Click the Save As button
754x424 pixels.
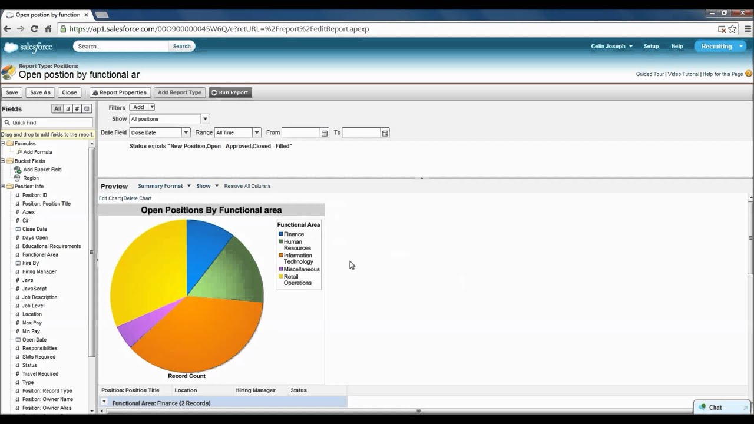[40, 92]
